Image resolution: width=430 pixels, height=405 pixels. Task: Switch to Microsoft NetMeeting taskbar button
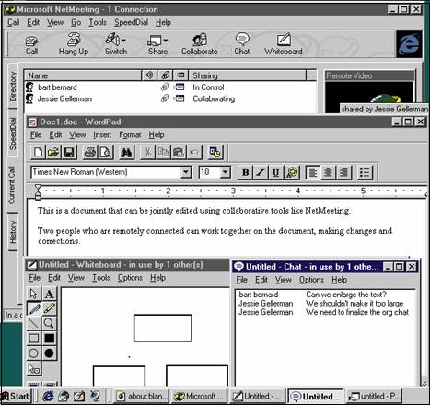199,397
